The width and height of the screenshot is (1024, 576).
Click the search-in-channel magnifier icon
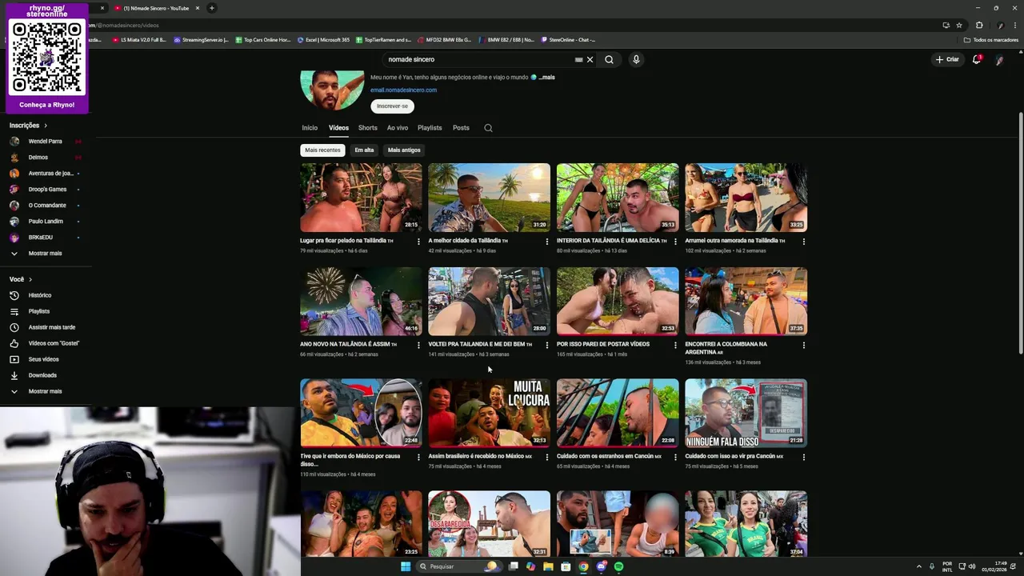click(488, 128)
